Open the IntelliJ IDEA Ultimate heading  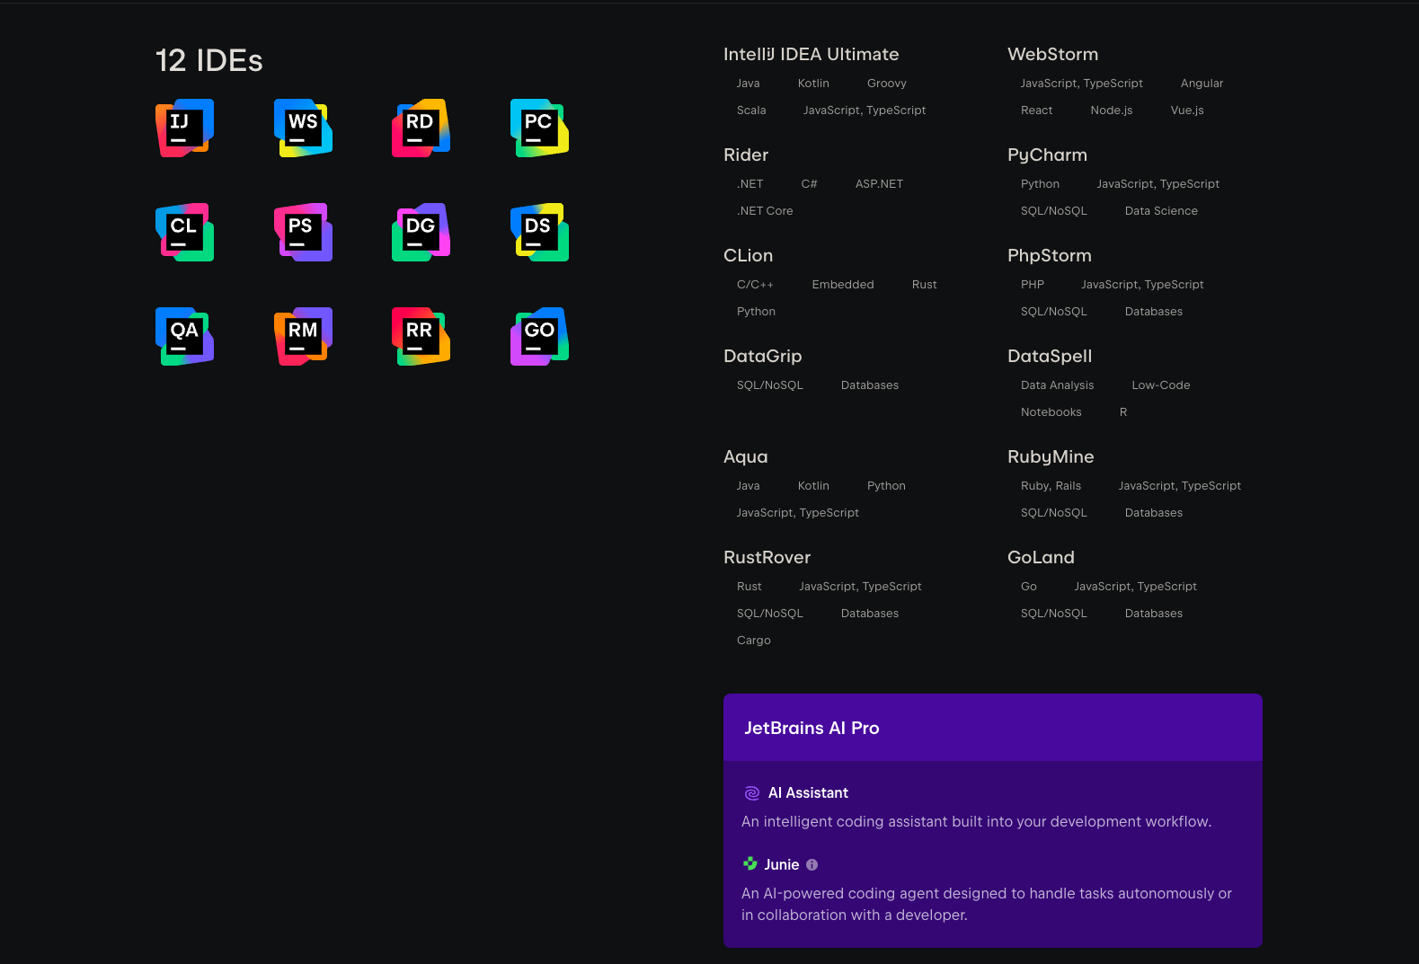[811, 54]
